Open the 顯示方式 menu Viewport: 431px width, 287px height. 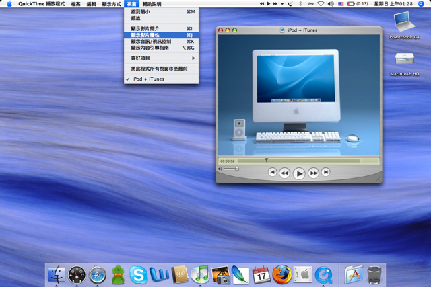pos(111,4)
